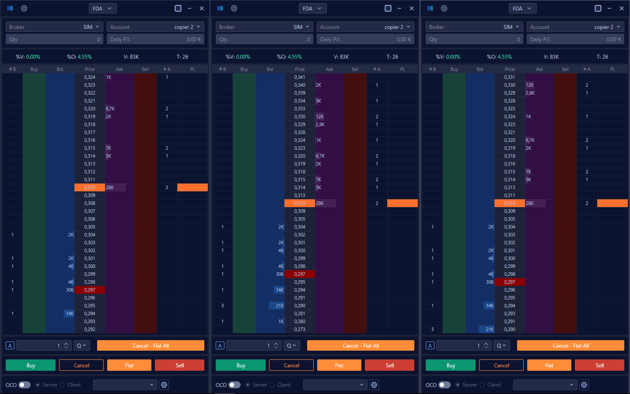Select Client radio button in middle panel
This screenshot has width=630, height=394.
tap(272, 385)
